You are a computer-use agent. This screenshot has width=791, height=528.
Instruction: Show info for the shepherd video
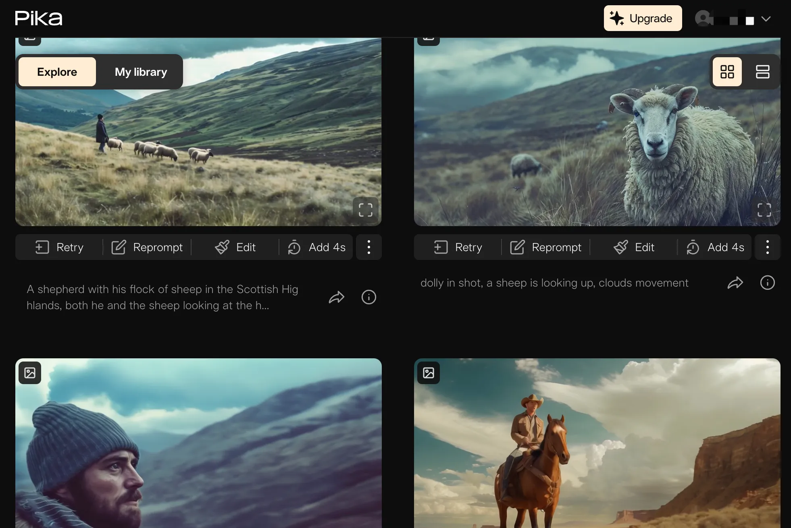pos(368,297)
